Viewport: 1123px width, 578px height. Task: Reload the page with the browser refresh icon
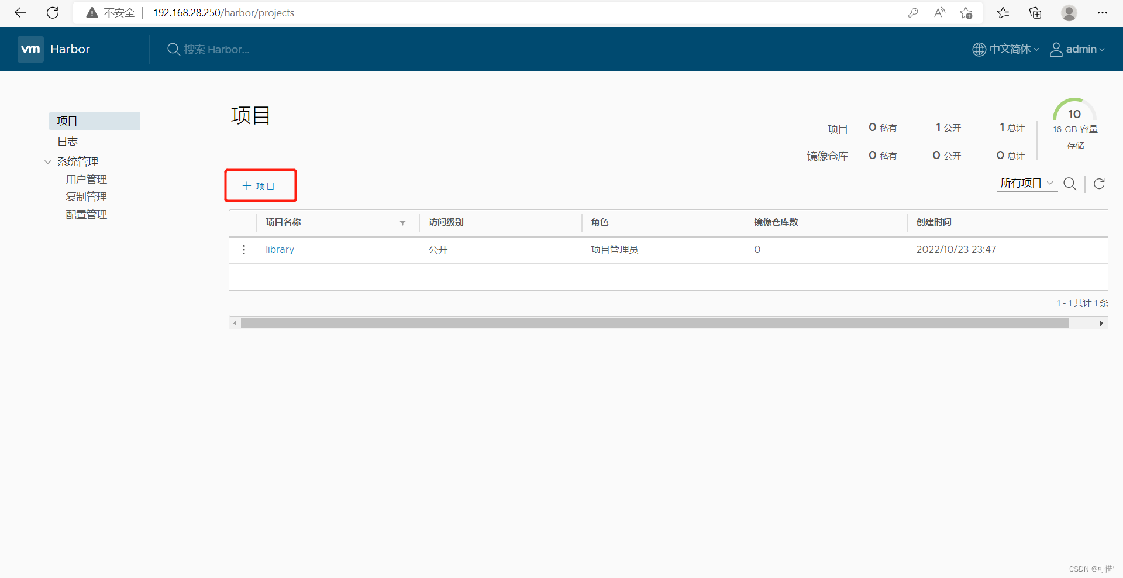[x=53, y=12]
